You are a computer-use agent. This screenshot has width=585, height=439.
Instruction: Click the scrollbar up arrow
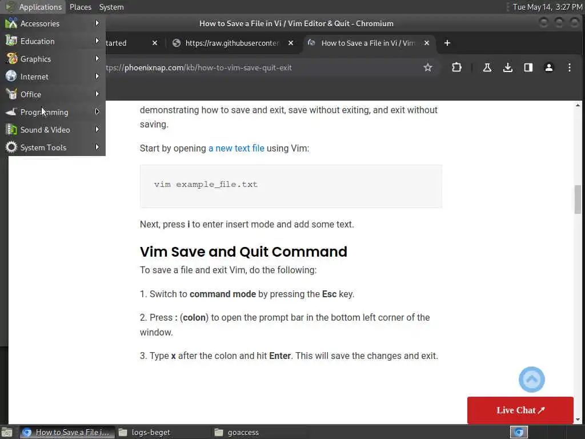[578, 105]
